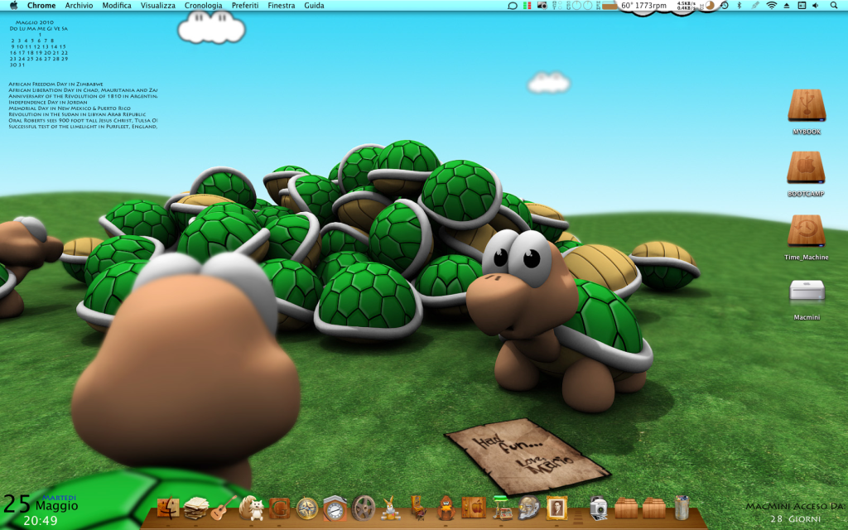Viewport: 848px width, 530px height.
Task: Click the clock house Dock icon
Action: click(335, 508)
